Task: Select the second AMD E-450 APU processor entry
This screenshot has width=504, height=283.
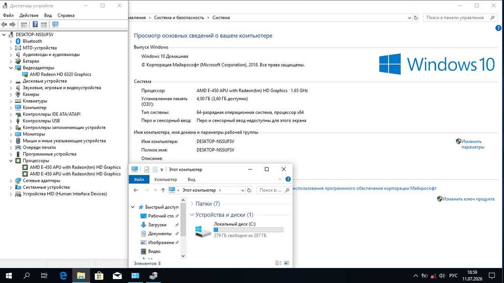Action: [75, 174]
